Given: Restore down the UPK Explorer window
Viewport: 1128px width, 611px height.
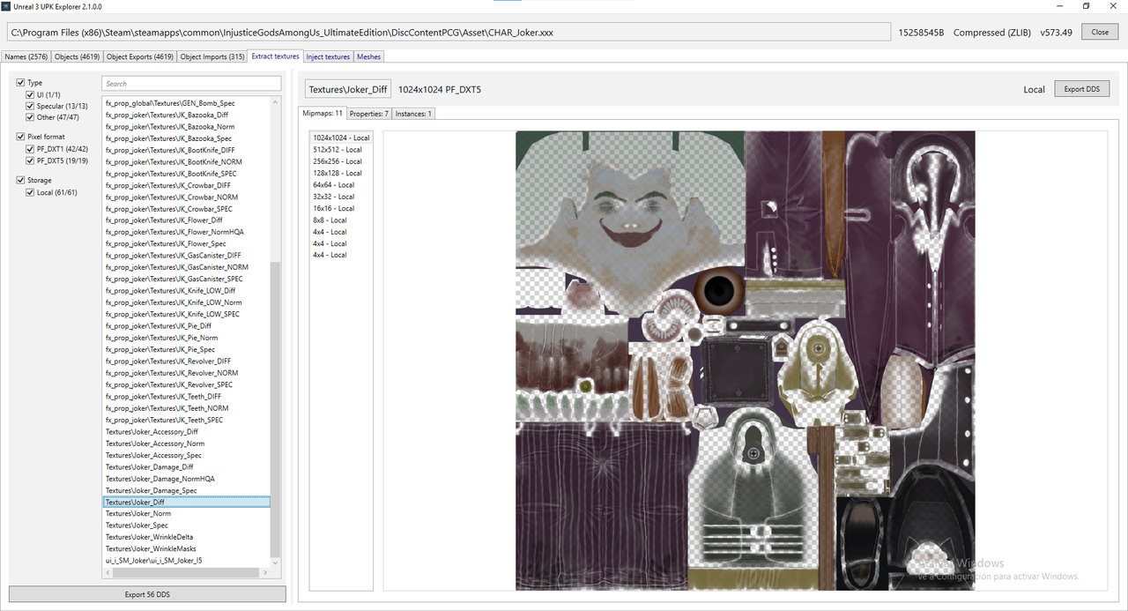Looking at the screenshot, I should click(x=1086, y=6).
